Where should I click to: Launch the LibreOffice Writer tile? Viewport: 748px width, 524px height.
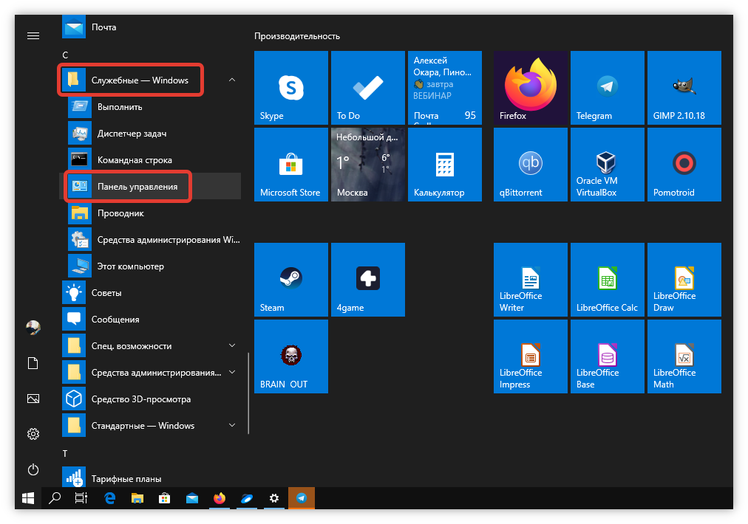coord(531,280)
